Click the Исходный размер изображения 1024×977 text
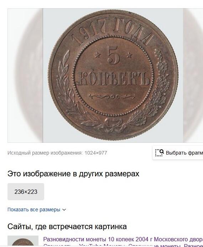The image size is (203, 247). coord(57,153)
